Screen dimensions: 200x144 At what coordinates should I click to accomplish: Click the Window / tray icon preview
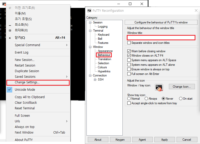point(159,87)
